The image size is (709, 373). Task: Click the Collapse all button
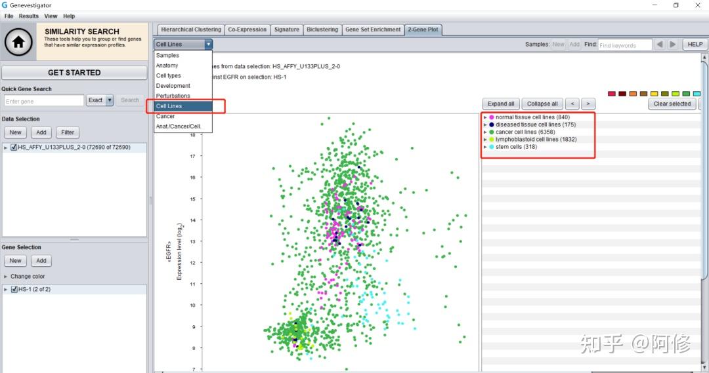tap(542, 104)
